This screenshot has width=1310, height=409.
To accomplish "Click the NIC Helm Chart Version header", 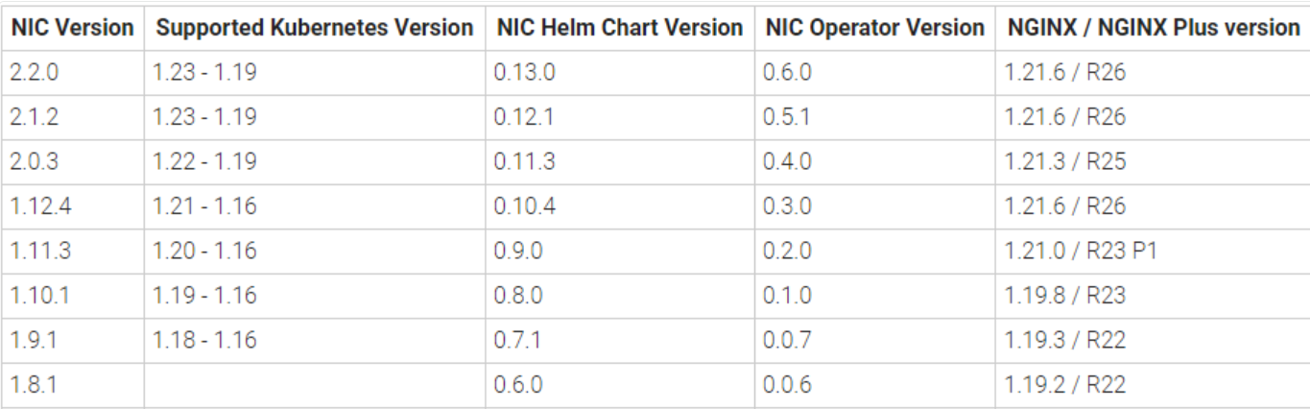I will (620, 28).
